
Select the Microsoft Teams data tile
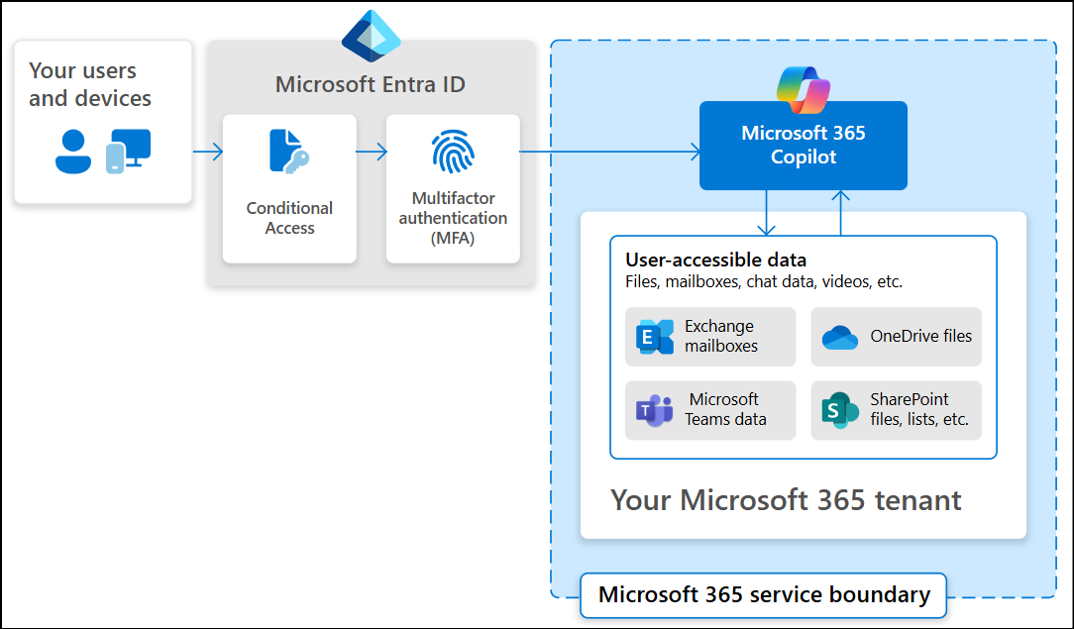tap(709, 410)
